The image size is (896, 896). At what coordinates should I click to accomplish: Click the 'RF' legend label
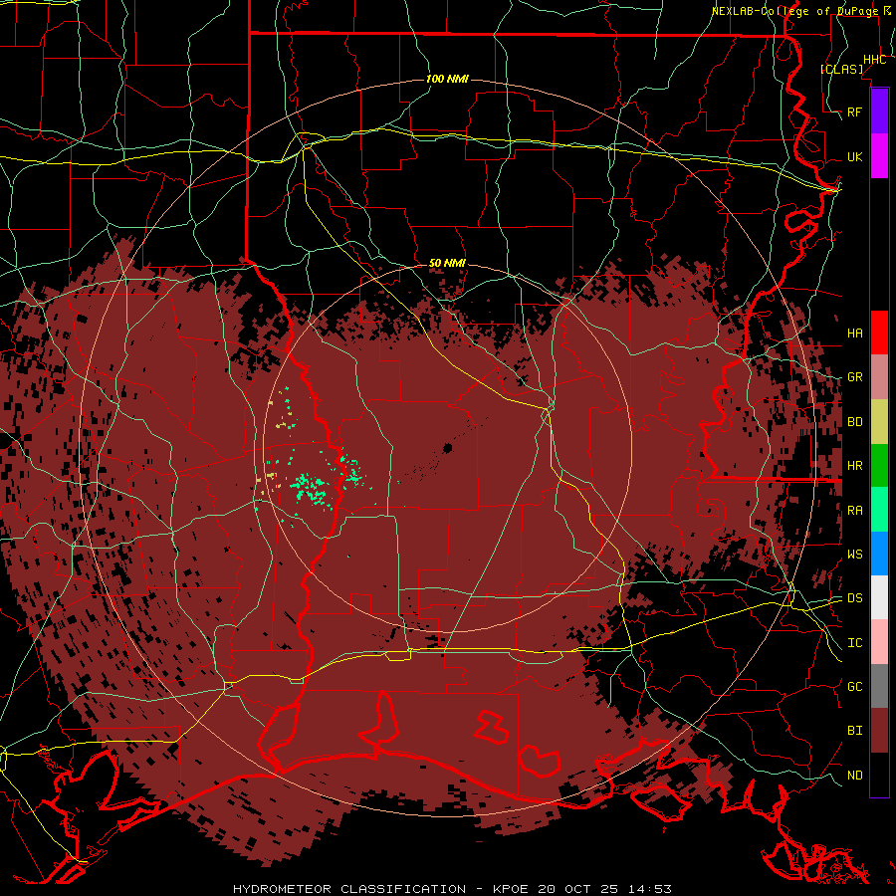coord(854,112)
